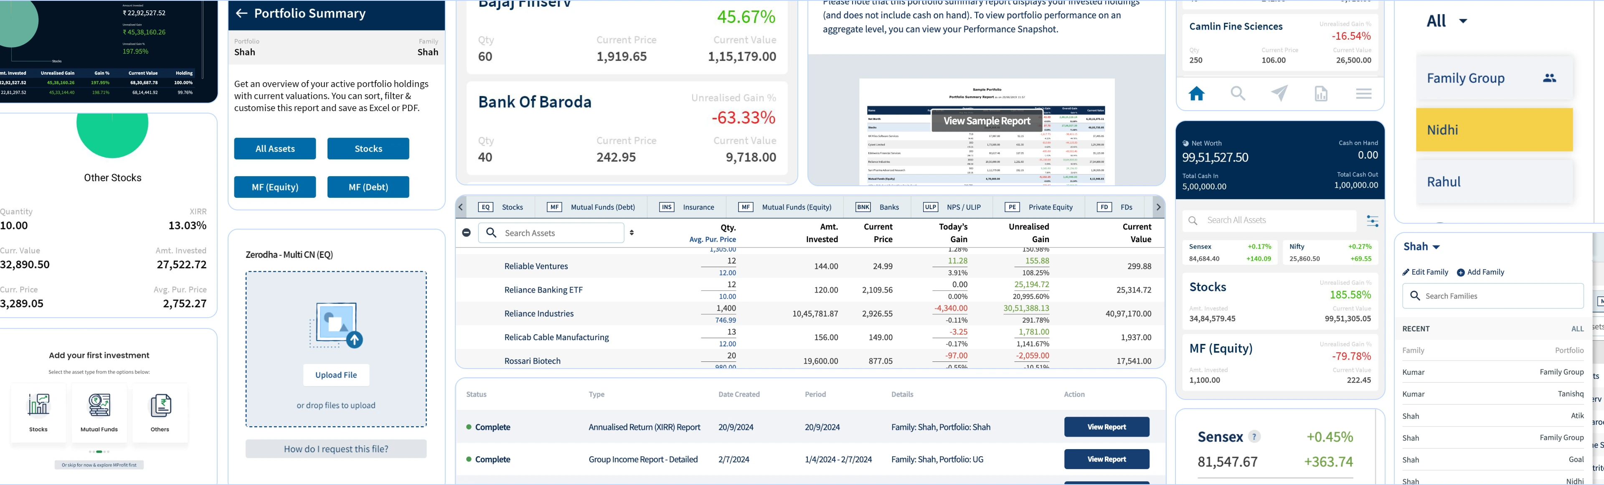Click the Upload File button

[x=336, y=375]
